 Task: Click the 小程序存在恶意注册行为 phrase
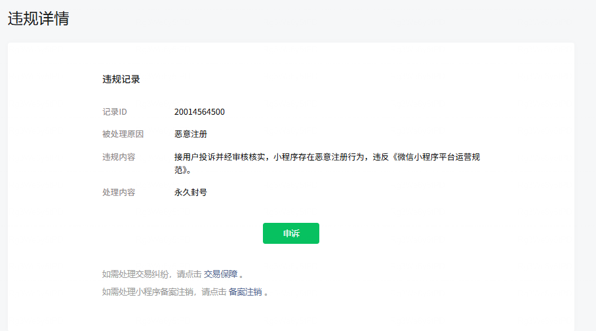(319, 157)
